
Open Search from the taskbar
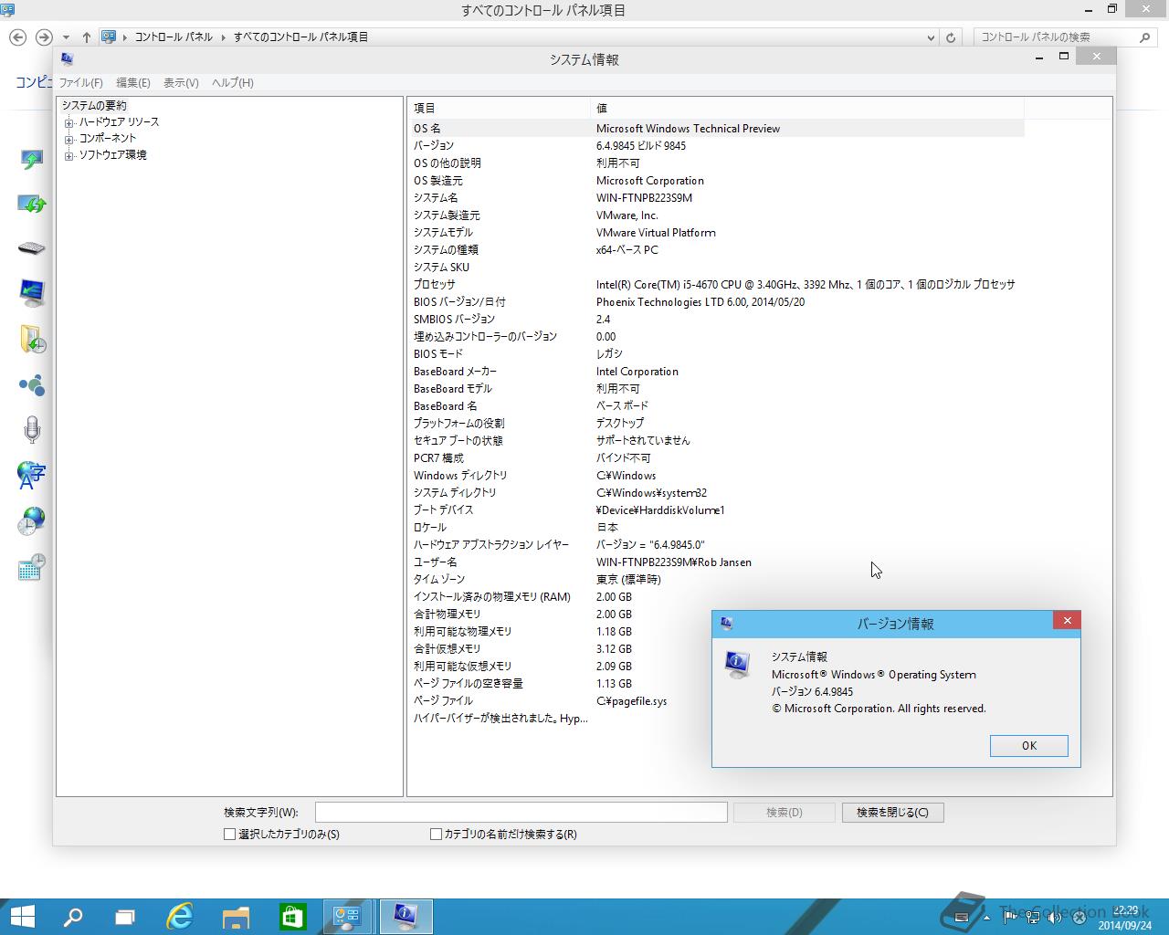[72, 917]
